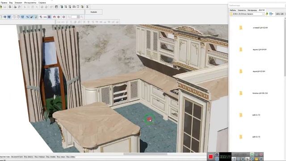Toggle the highlighted shaded view mode icon
The image size is (286, 161).
click(9, 17)
